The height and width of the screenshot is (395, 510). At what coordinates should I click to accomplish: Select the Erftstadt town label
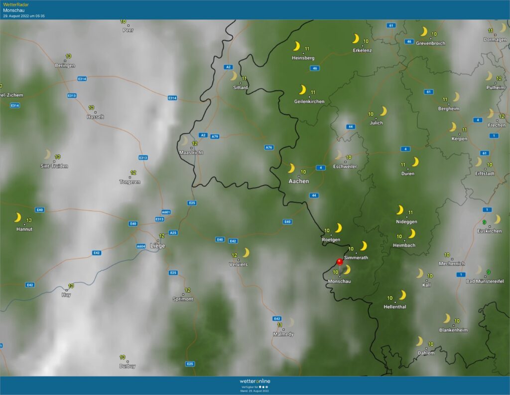(x=485, y=174)
